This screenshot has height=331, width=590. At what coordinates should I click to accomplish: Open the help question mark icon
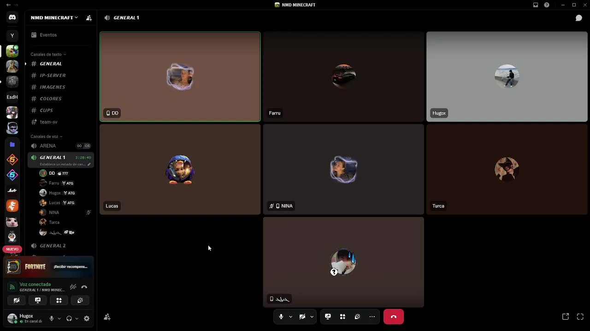click(x=547, y=5)
